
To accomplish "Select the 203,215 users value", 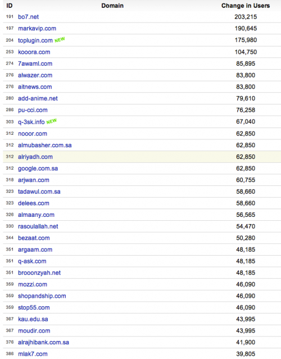I will point(246,17).
